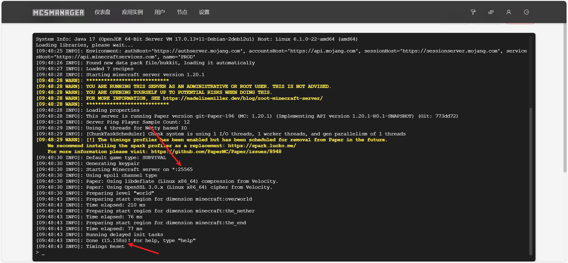This screenshot has height=263, width=568.
Task: Click the authserver.mojang.com URL
Action: (x=197, y=51)
